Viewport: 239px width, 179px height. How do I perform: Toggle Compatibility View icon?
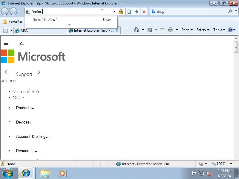129,12
